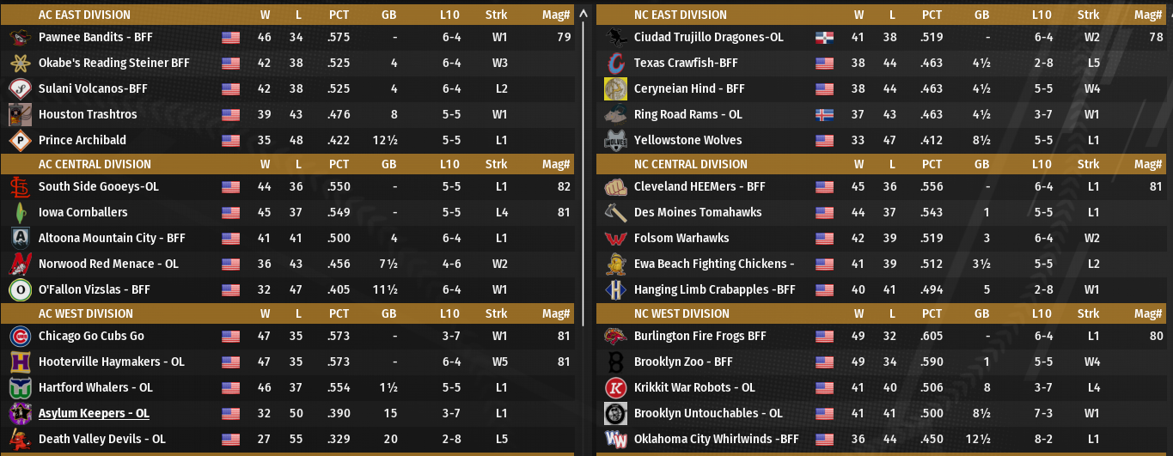Sort AC Central Division by GB column
This screenshot has width=1173, height=456.
[388, 164]
